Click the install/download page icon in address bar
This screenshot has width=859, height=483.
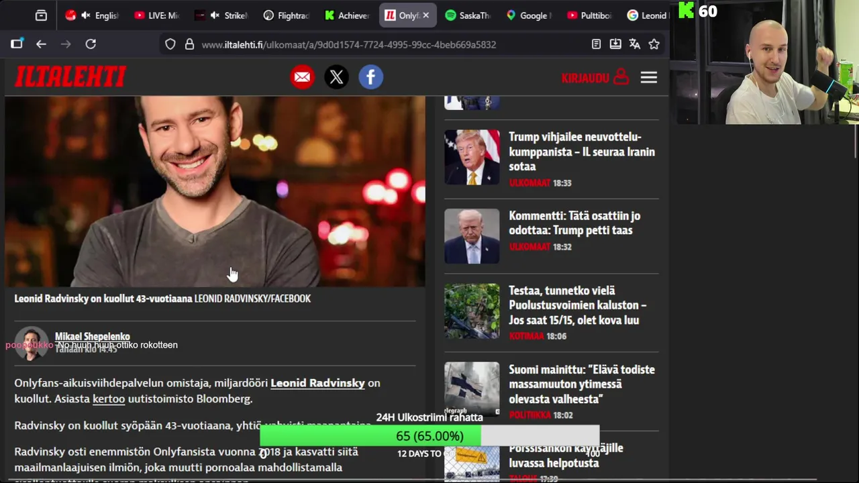(615, 44)
